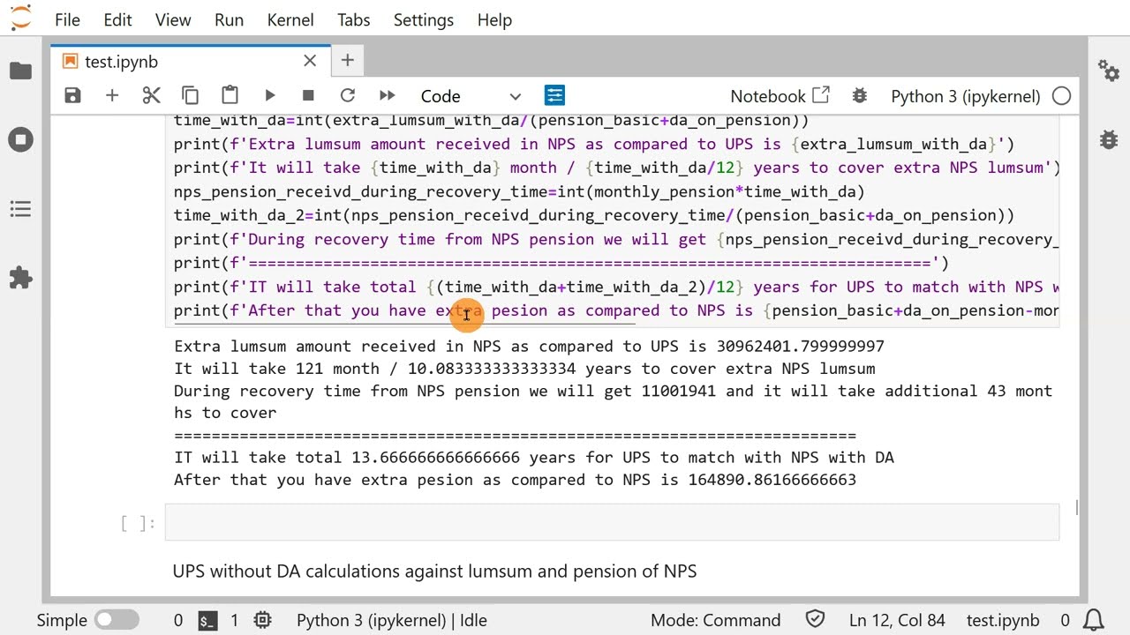Screen dimensions: 1130x635
Task: Open the Edit menu
Action: coord(117,19)
